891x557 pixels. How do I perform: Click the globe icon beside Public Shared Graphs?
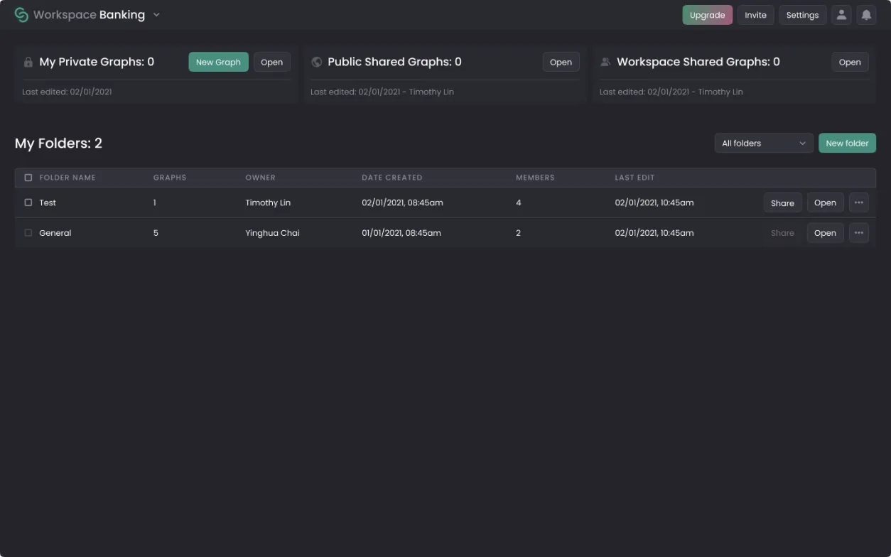click(316, 62)
